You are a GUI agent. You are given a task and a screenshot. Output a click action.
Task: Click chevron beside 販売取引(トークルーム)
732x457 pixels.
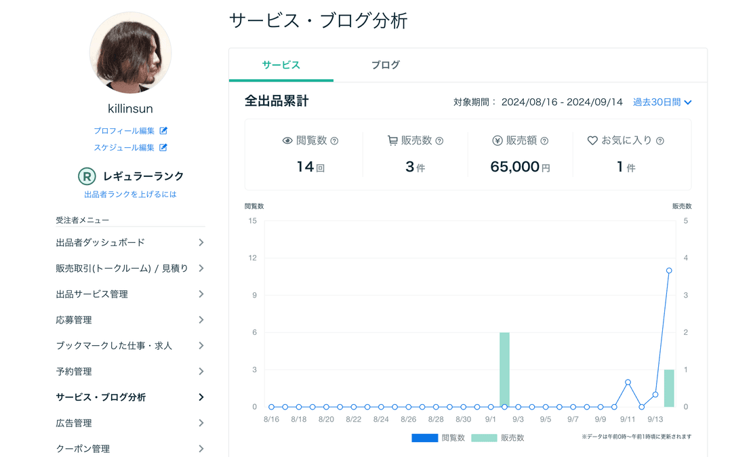[201, 269]
